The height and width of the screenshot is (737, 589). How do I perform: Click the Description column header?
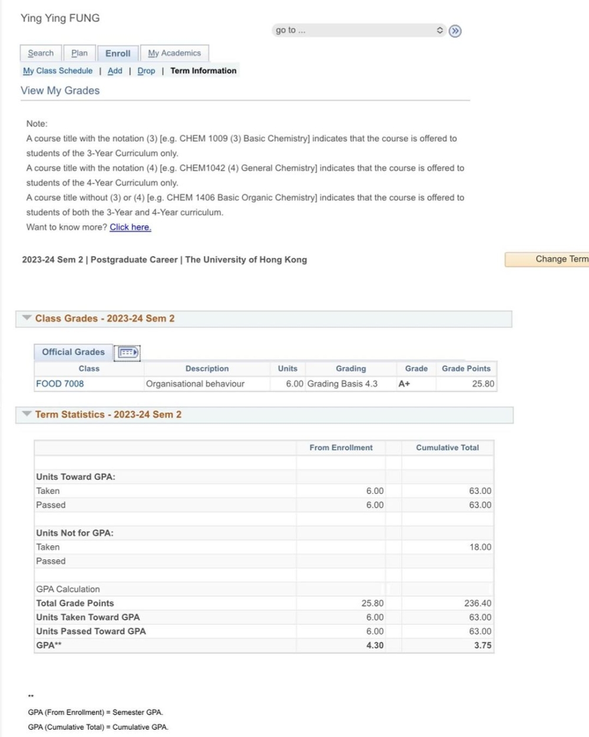pyautogui.click(x=207, y=368)
